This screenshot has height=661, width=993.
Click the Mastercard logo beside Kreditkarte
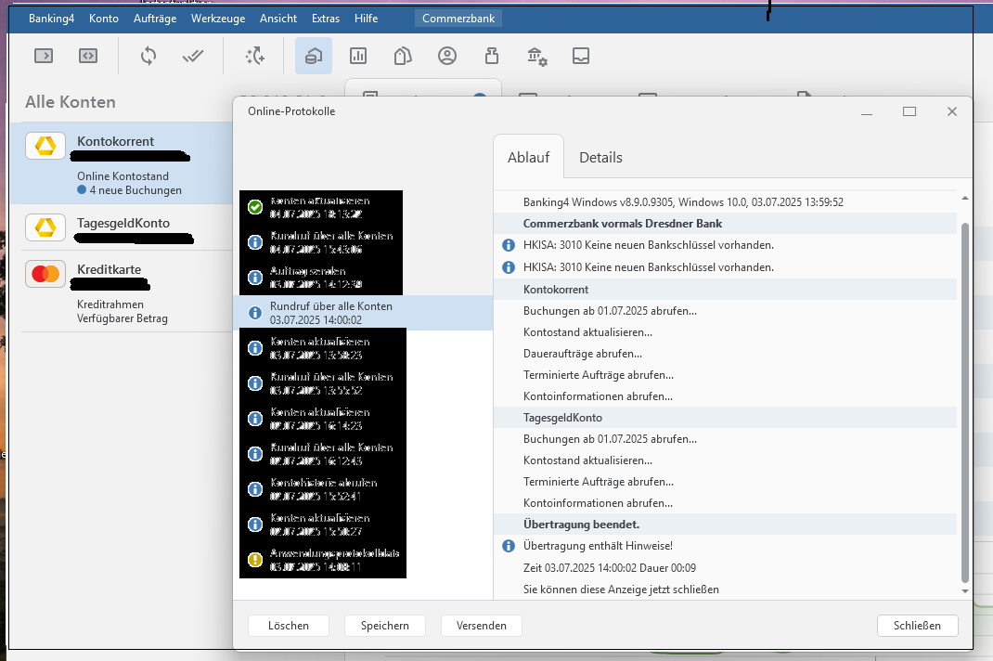45,274
